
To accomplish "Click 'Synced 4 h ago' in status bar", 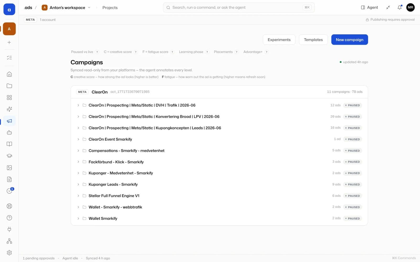I will tap(98, 258).
